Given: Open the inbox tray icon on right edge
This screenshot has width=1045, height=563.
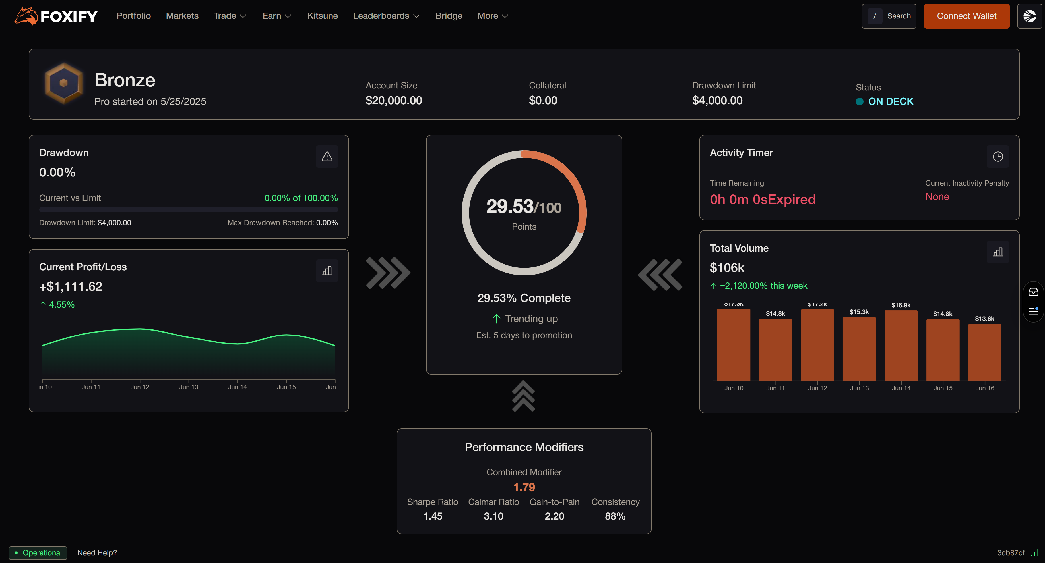Looking at the screenshot, I should coord(1033,292).
